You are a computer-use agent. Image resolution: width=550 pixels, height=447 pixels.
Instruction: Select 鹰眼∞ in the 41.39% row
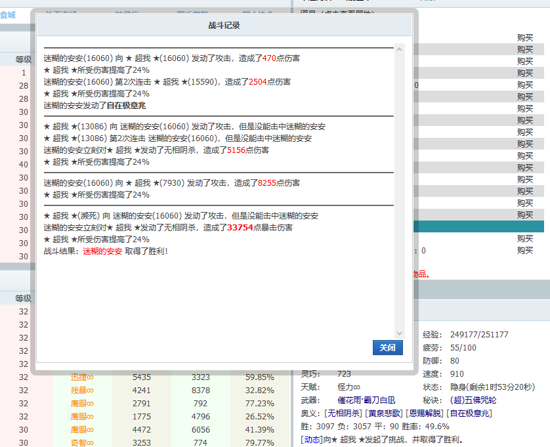(83, 430)
